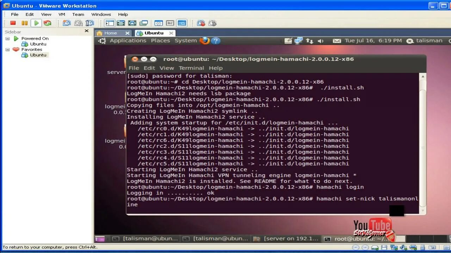Click the USB device status icon
Screen dimensions: 451x253
(x=423, y=247)
